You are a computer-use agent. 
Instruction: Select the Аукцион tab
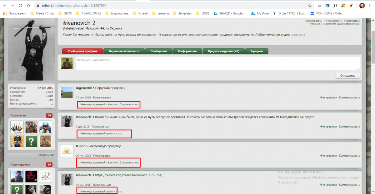pyautogui.click(x=257, y=51)
